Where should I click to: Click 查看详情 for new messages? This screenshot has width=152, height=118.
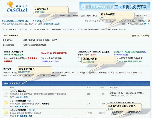(x=136, y=36)
